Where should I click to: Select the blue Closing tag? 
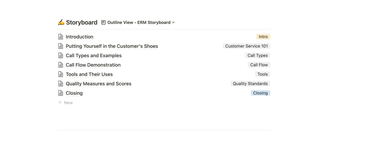(260, 93)
